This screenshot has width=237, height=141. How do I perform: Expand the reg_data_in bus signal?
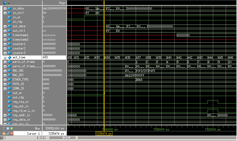5,120
